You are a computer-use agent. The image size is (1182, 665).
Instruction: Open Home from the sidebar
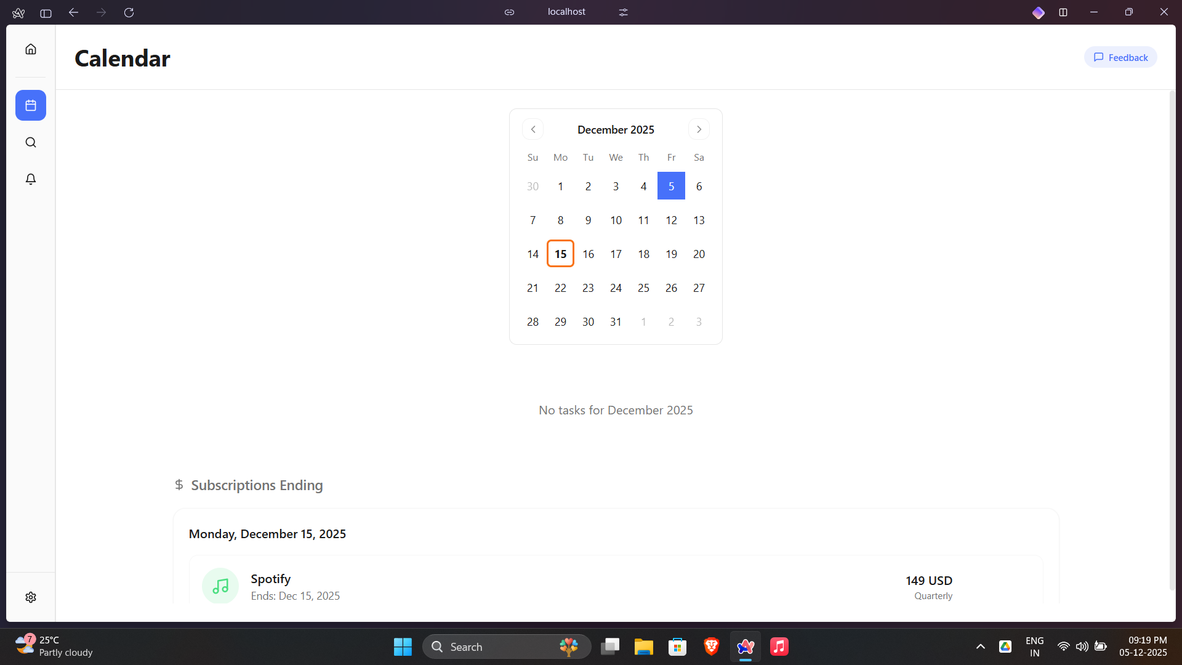click(x=30, y=49)
